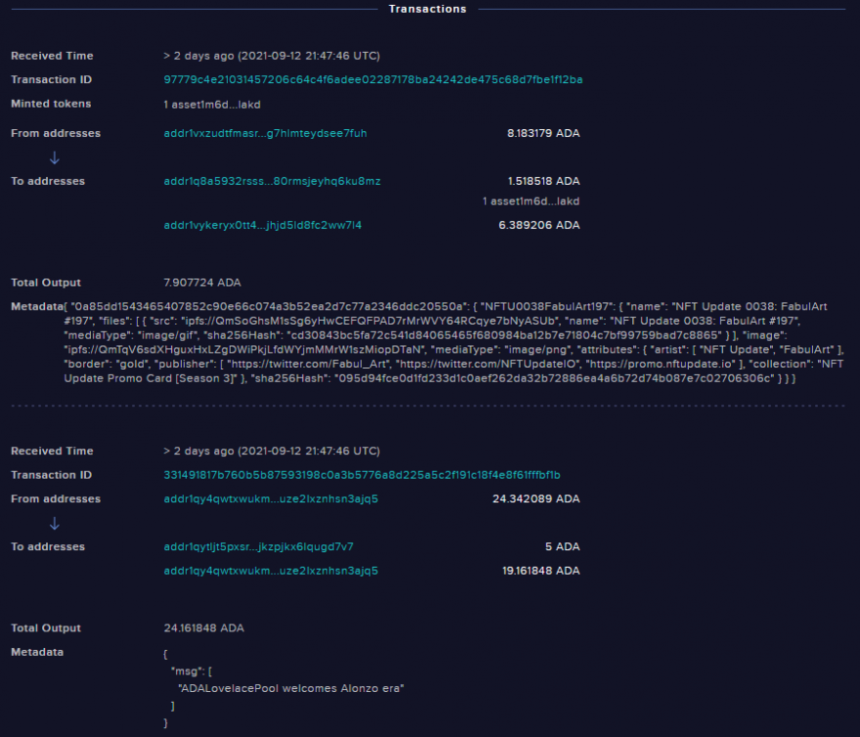Click the 8.183179 ADA input amount

click(543, 133)
